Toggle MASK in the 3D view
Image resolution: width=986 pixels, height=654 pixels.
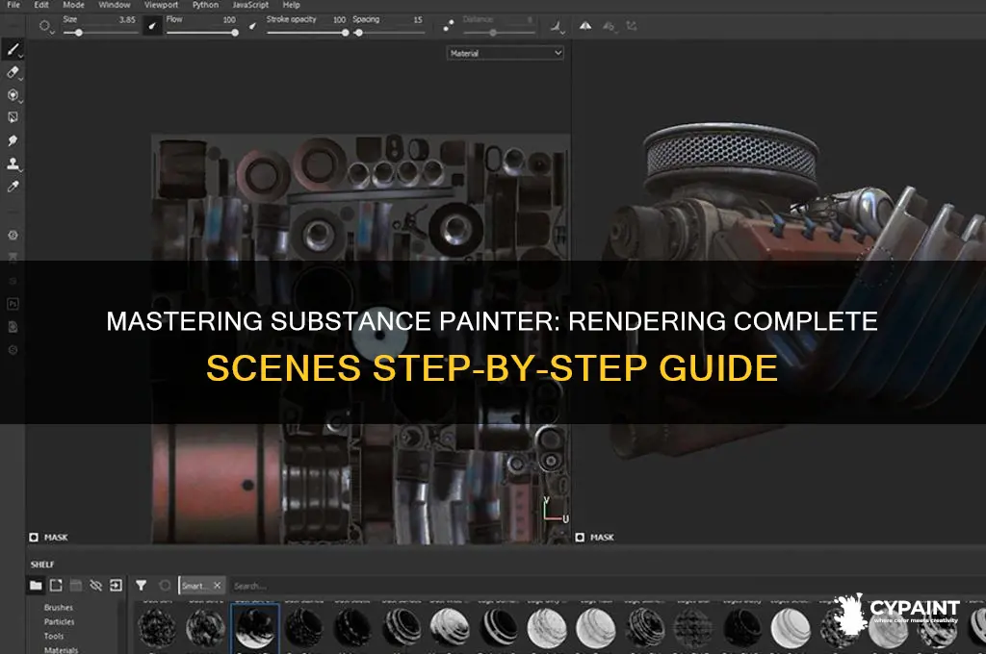pos(594,538)
